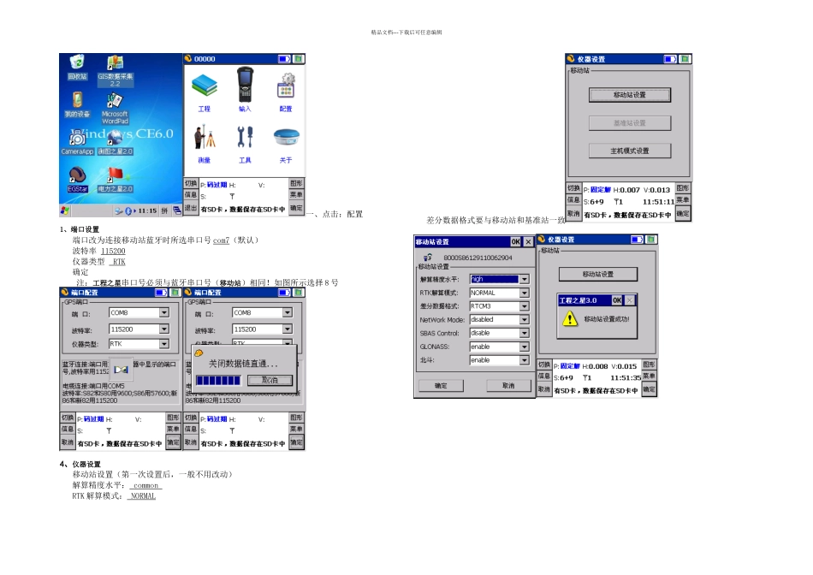Open the 回收站 recycle bin desktop icon

(x=77, y=67)
